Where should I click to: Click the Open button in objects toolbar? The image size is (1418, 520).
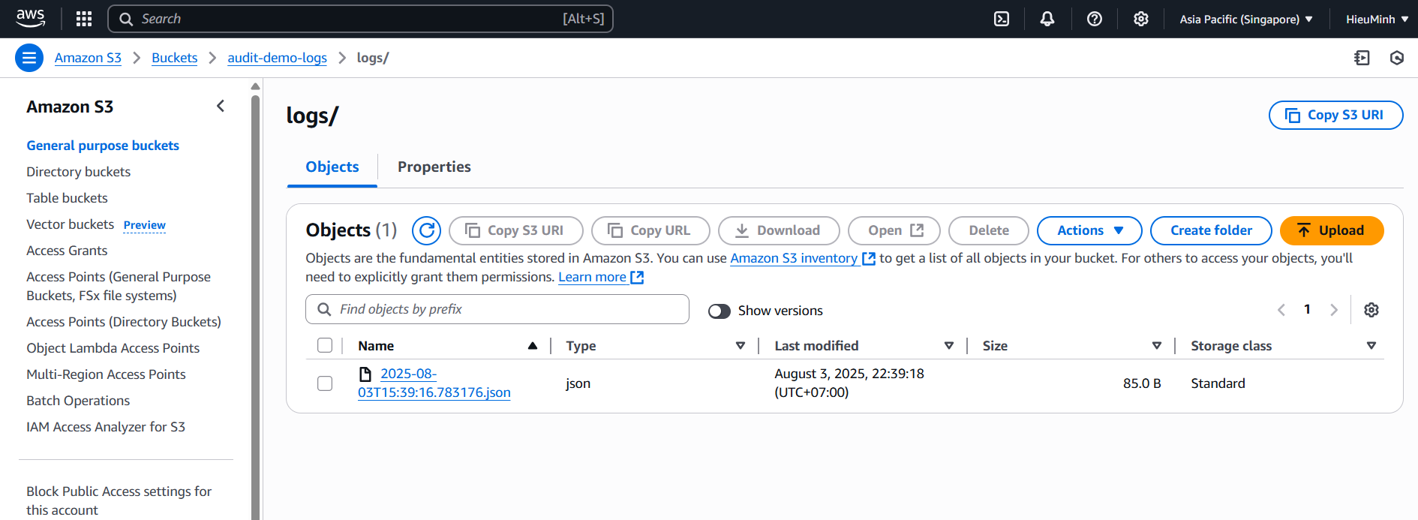coord(894,230)
